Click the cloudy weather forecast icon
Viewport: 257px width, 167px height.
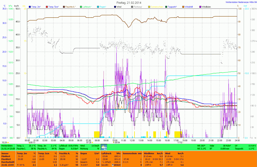tap(104, 147)
